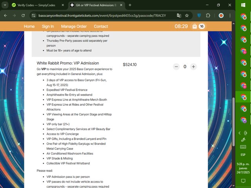Decrease VIP Admission quantity with minus
Screen dimensions: 251x188
click(176, 67)
